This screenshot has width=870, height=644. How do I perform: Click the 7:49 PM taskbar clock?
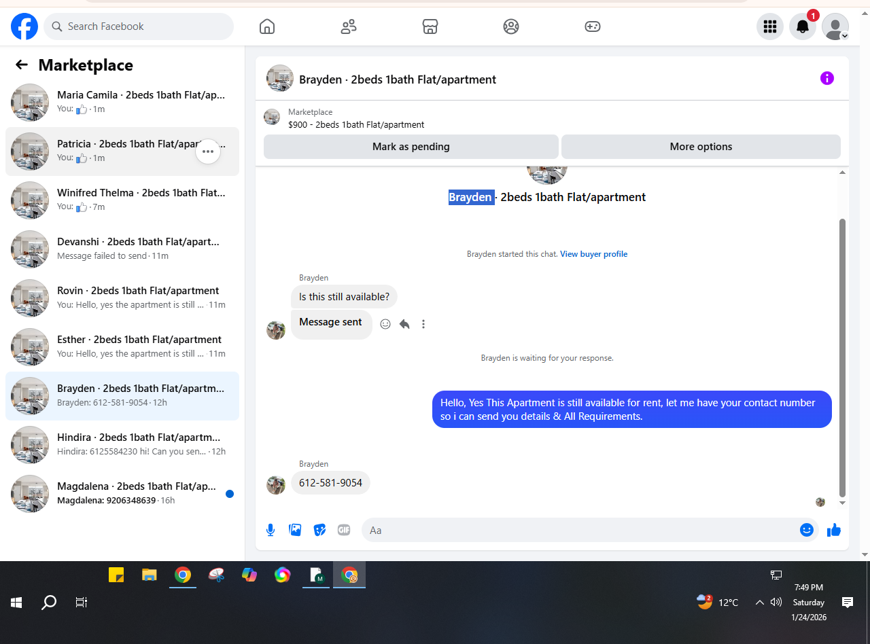pos(808,587)
